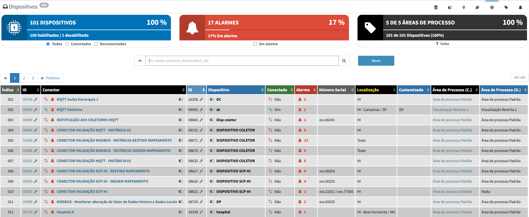Go to page 2

point(24,78)
